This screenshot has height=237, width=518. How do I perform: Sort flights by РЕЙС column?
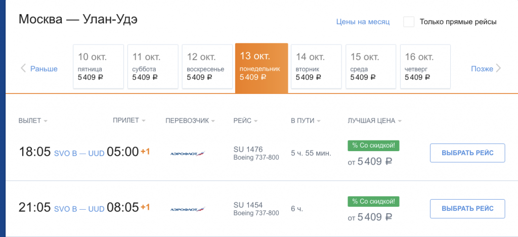pyautogui.click(x=245, y=121)
